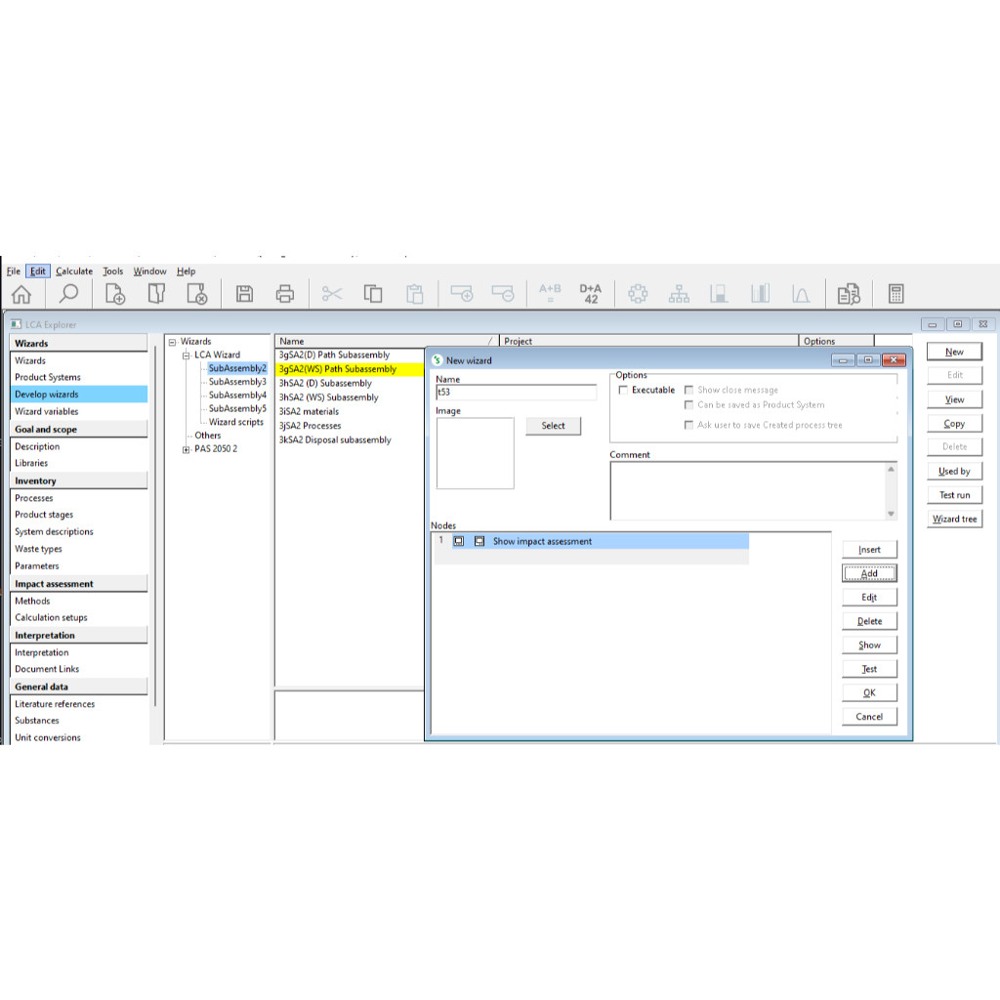Click the A+B expression toolbar icon
The height and width of the screenshot is (1000, 1000).
coord(550,293)
